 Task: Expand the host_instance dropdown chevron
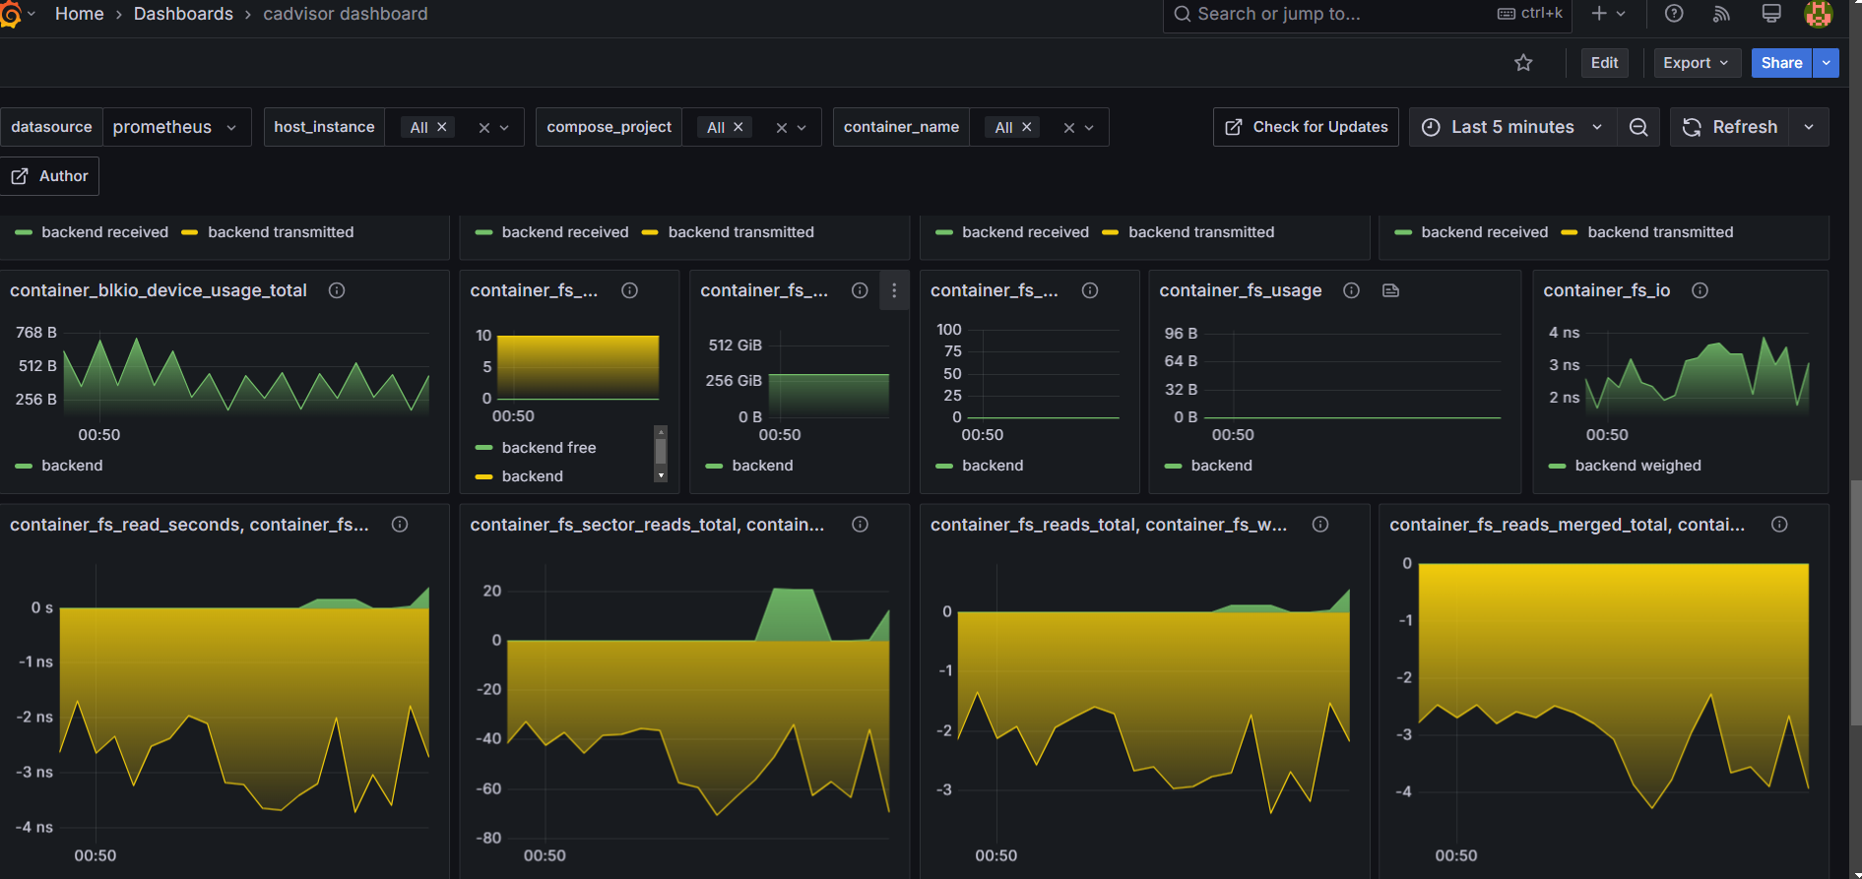[x=505, y=128]
